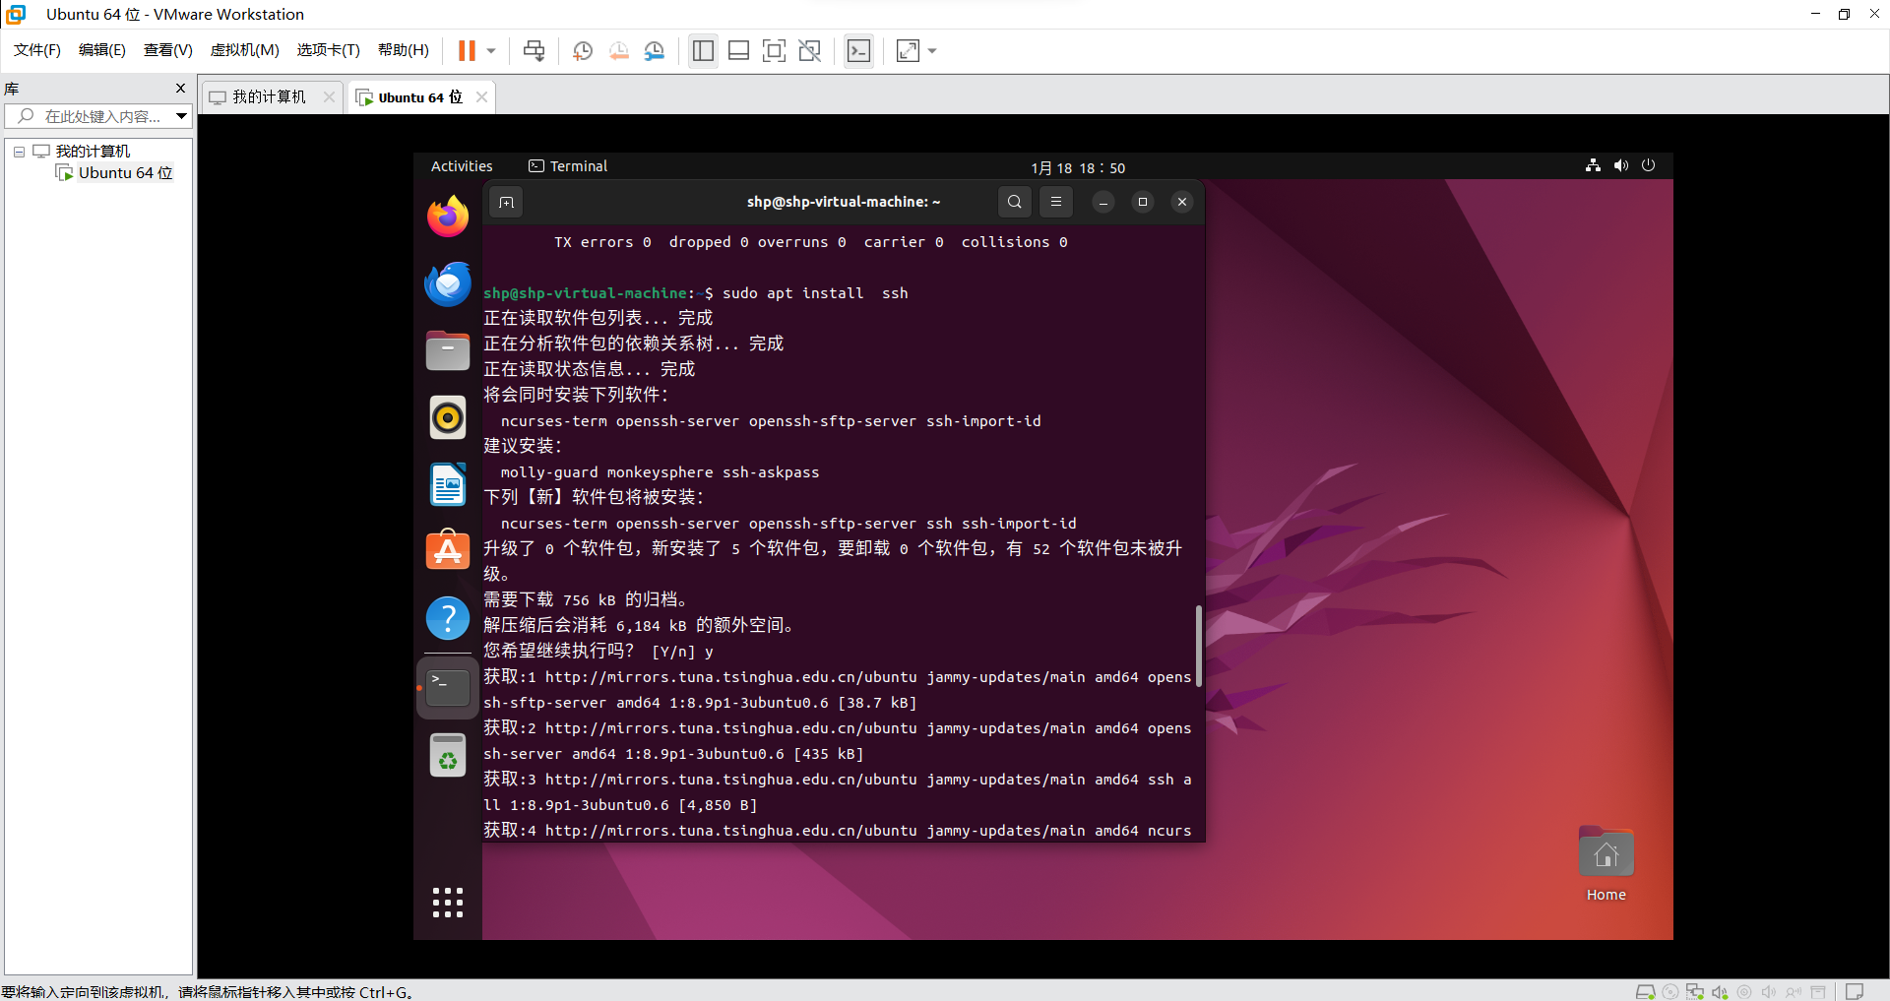Click the hard disk status icon in VMware
1890x1001 pixels.
[1645, 991]
